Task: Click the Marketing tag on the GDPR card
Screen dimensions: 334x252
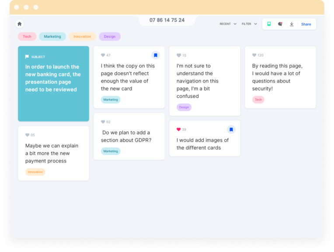Action: point(111,151)
